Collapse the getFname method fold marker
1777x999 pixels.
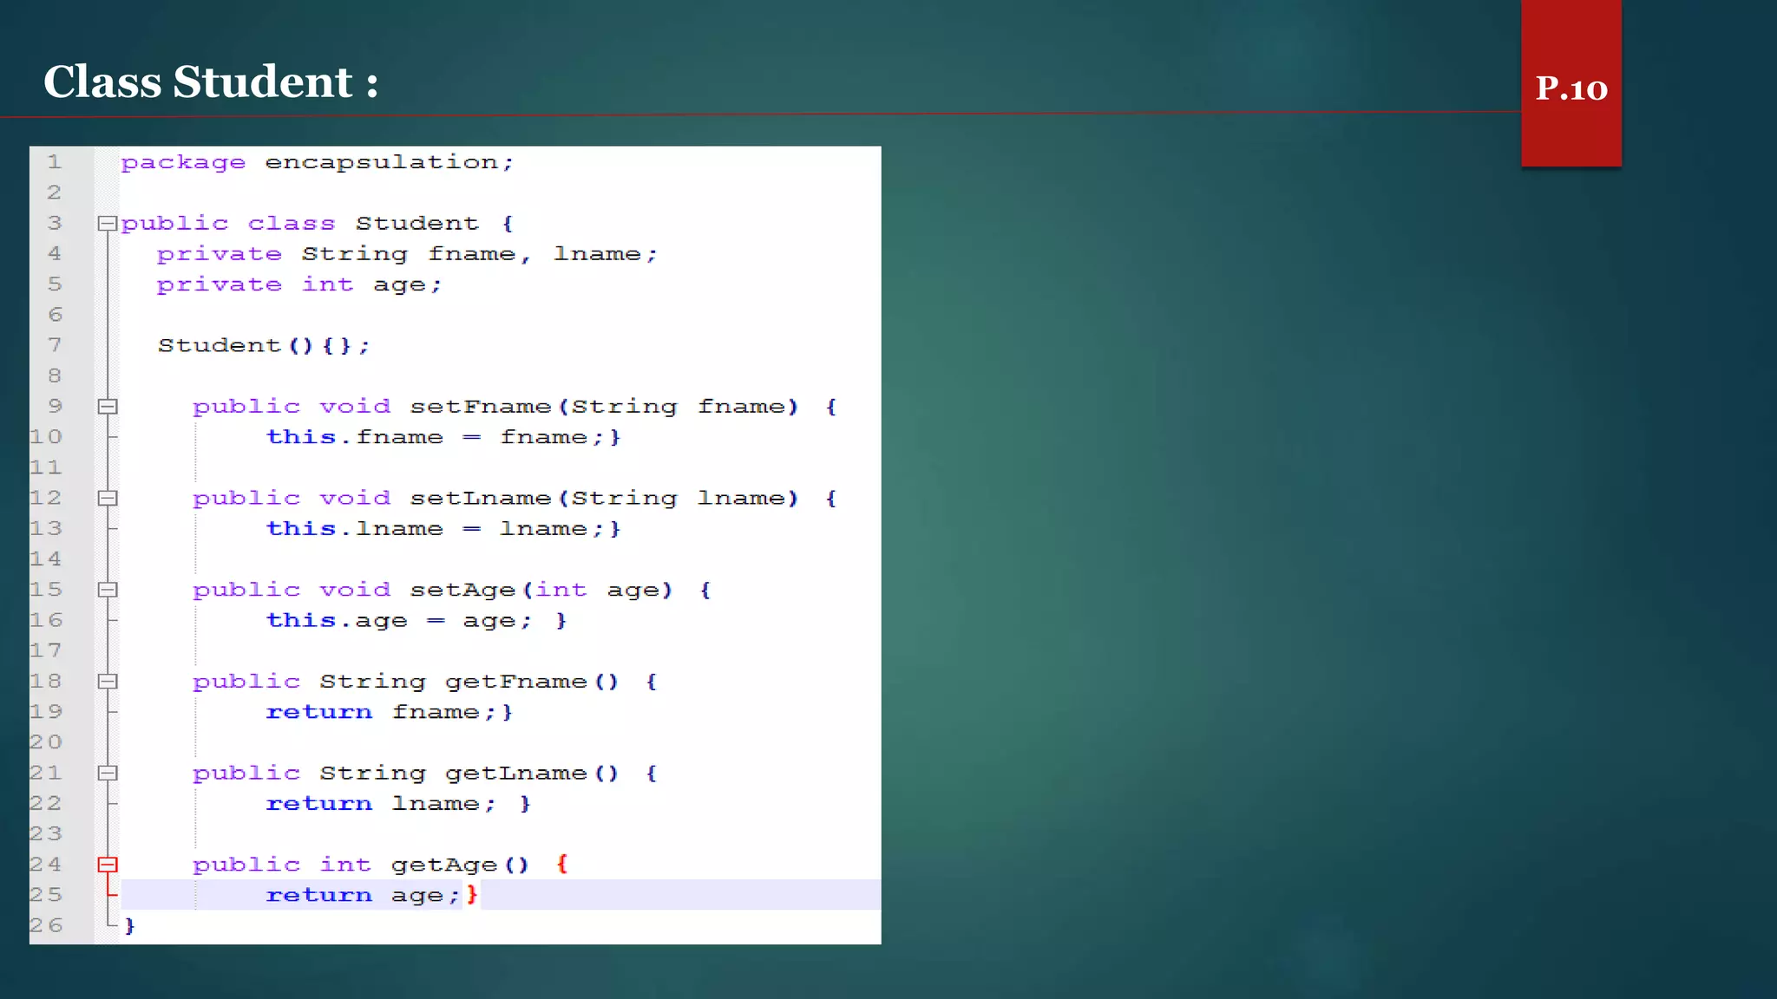point(107,682)
